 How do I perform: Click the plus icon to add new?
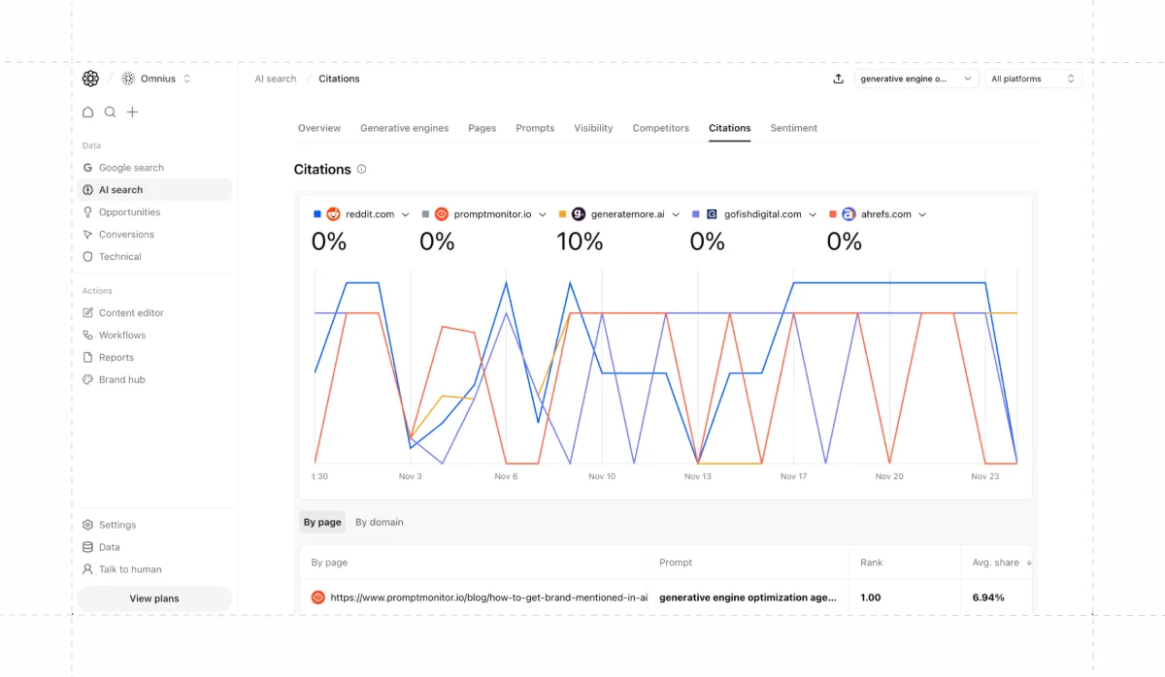(133, 113)
